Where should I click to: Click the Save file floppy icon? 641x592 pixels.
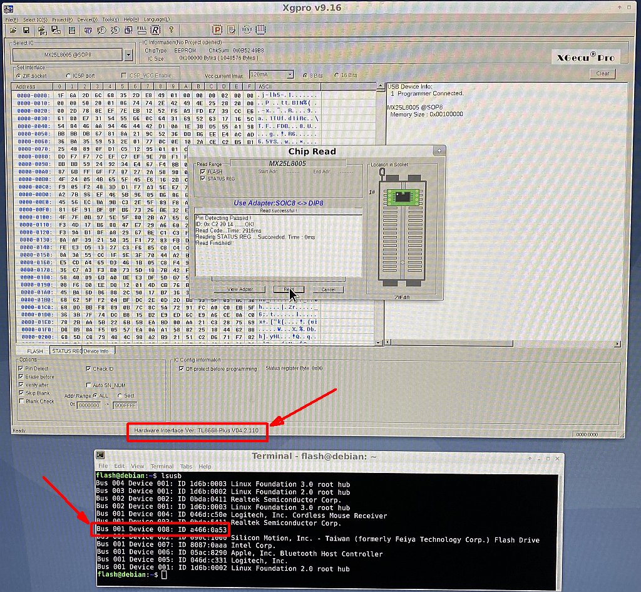[26, 30]
